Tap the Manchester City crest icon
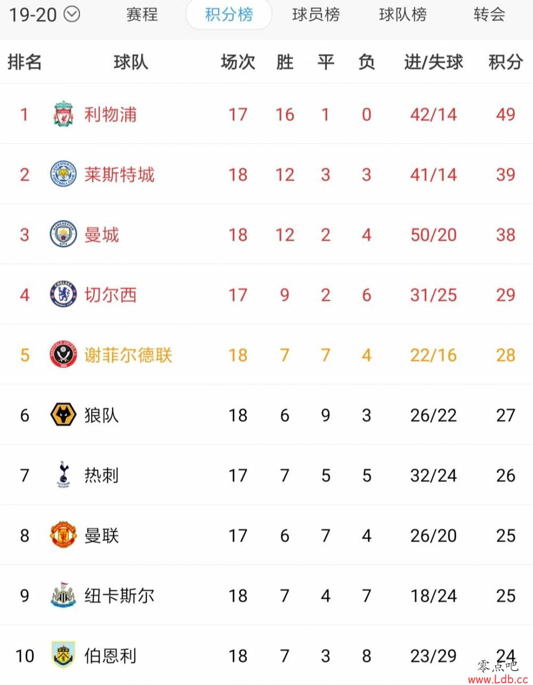 (63, 234)
